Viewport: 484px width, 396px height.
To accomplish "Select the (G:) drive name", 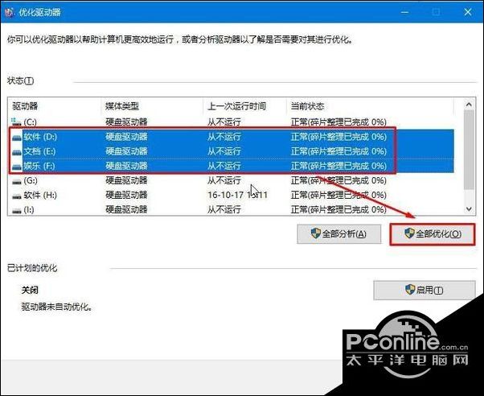I will (31, 181).
